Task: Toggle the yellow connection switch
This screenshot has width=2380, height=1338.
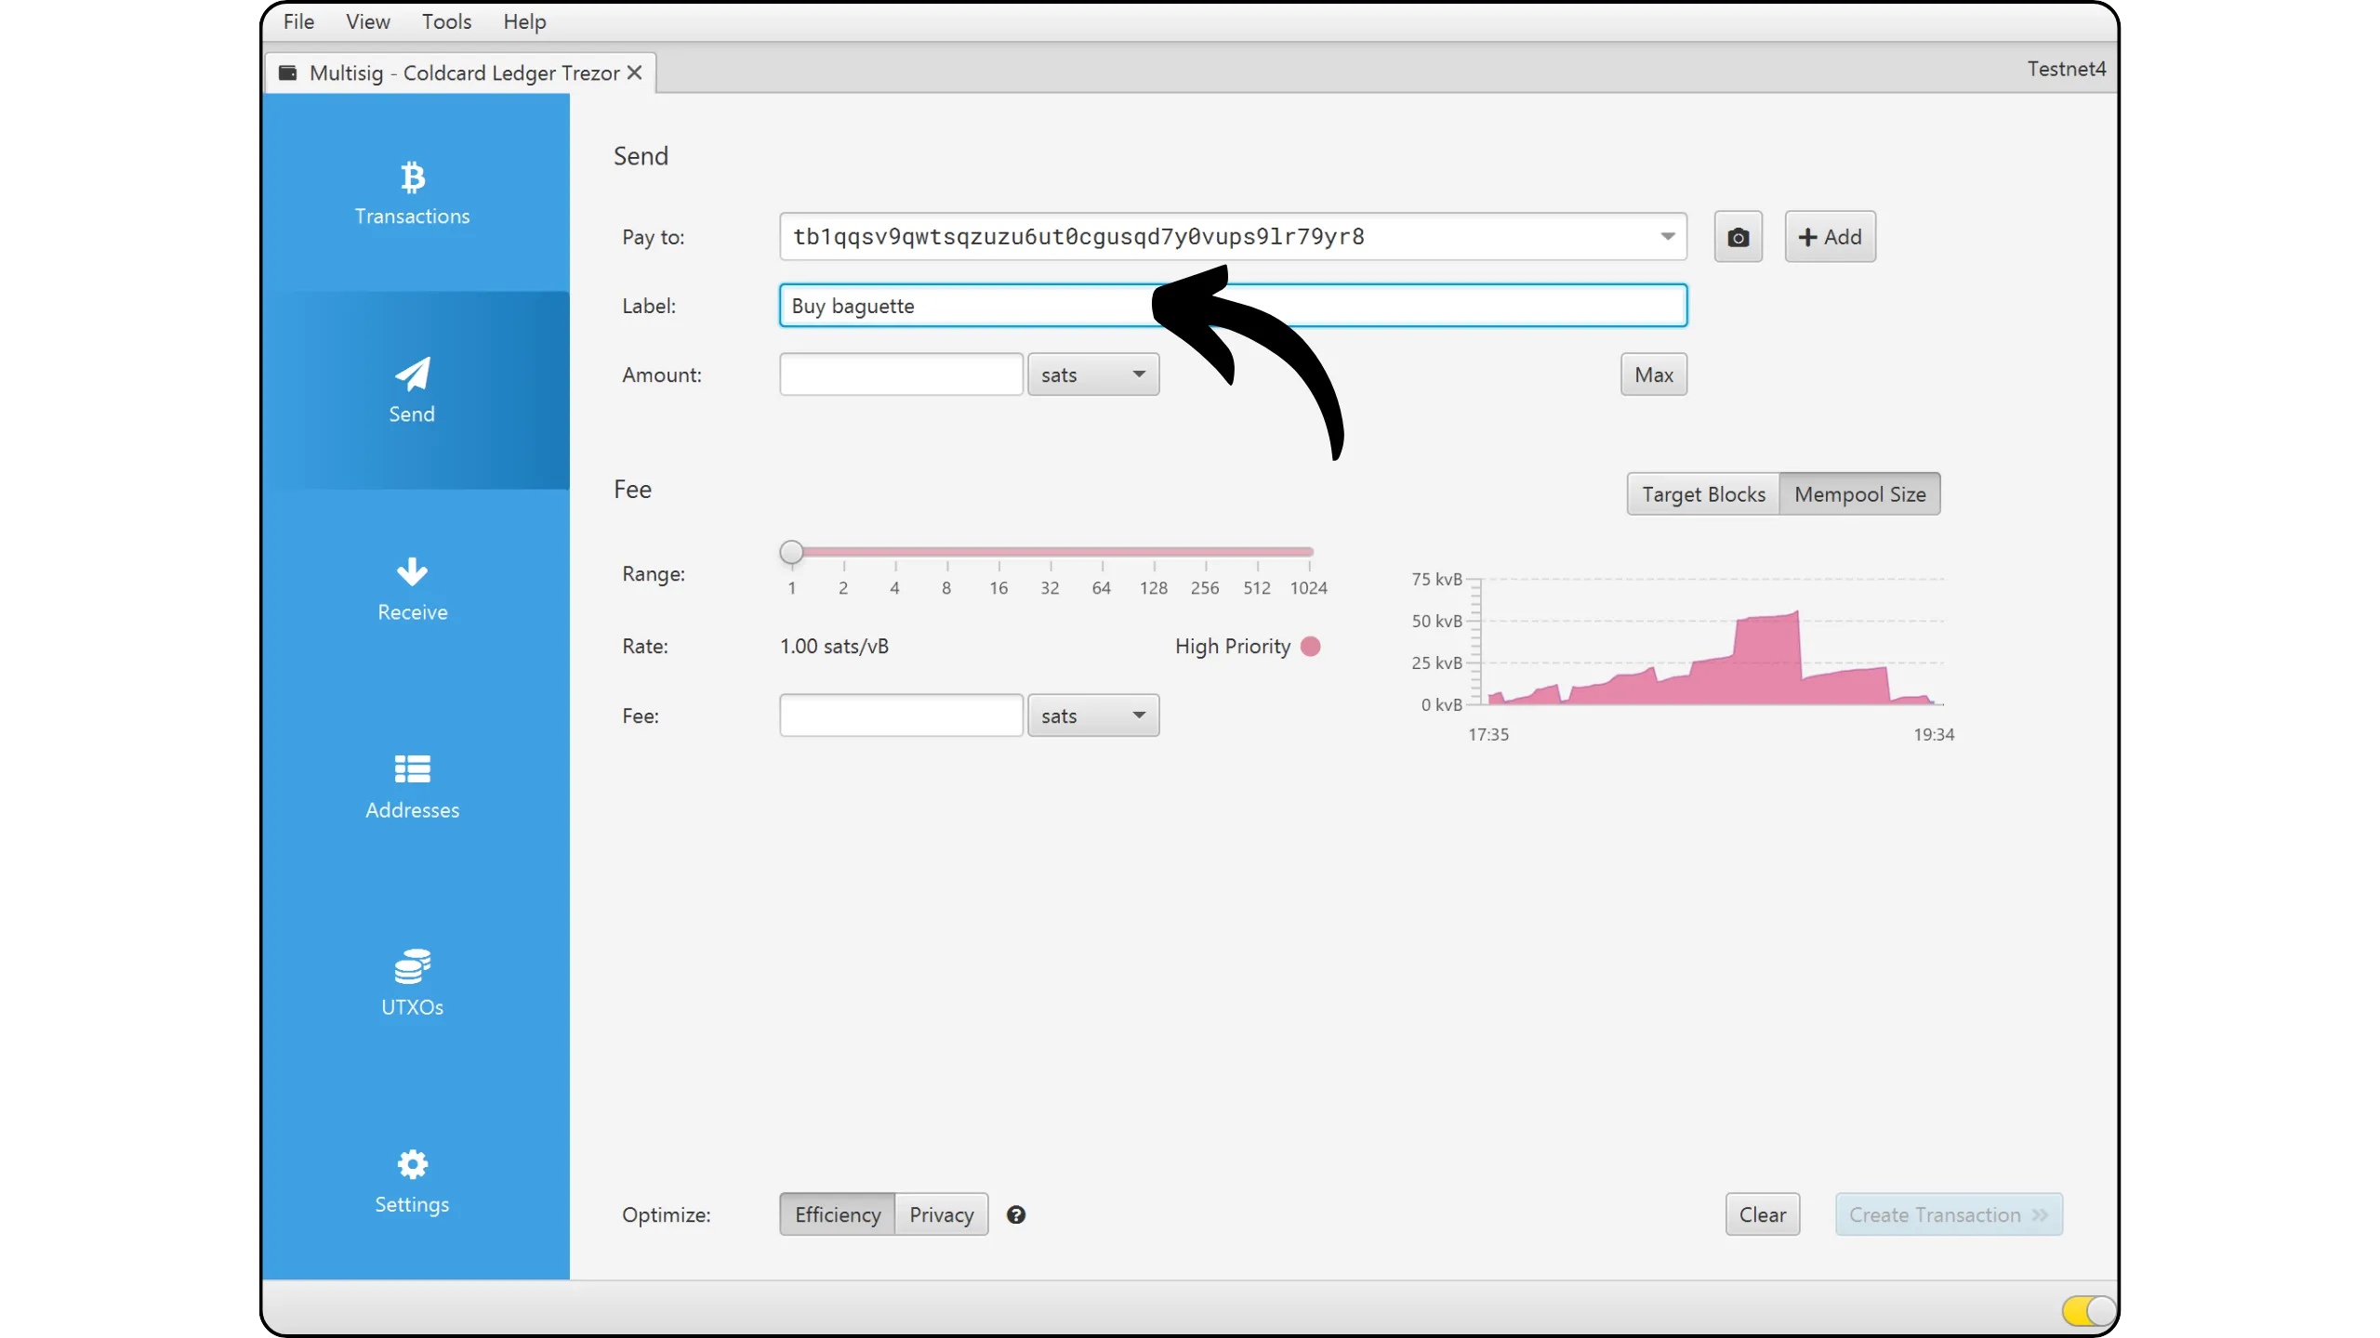Action: tap(2088, 1311)
